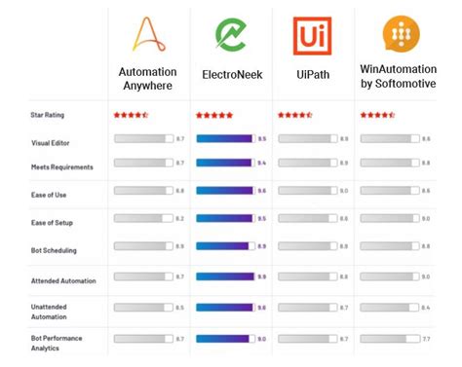Click the UiPath column heading text
Viewport: 462px width, 367px height.
click(x=313, y=75)
